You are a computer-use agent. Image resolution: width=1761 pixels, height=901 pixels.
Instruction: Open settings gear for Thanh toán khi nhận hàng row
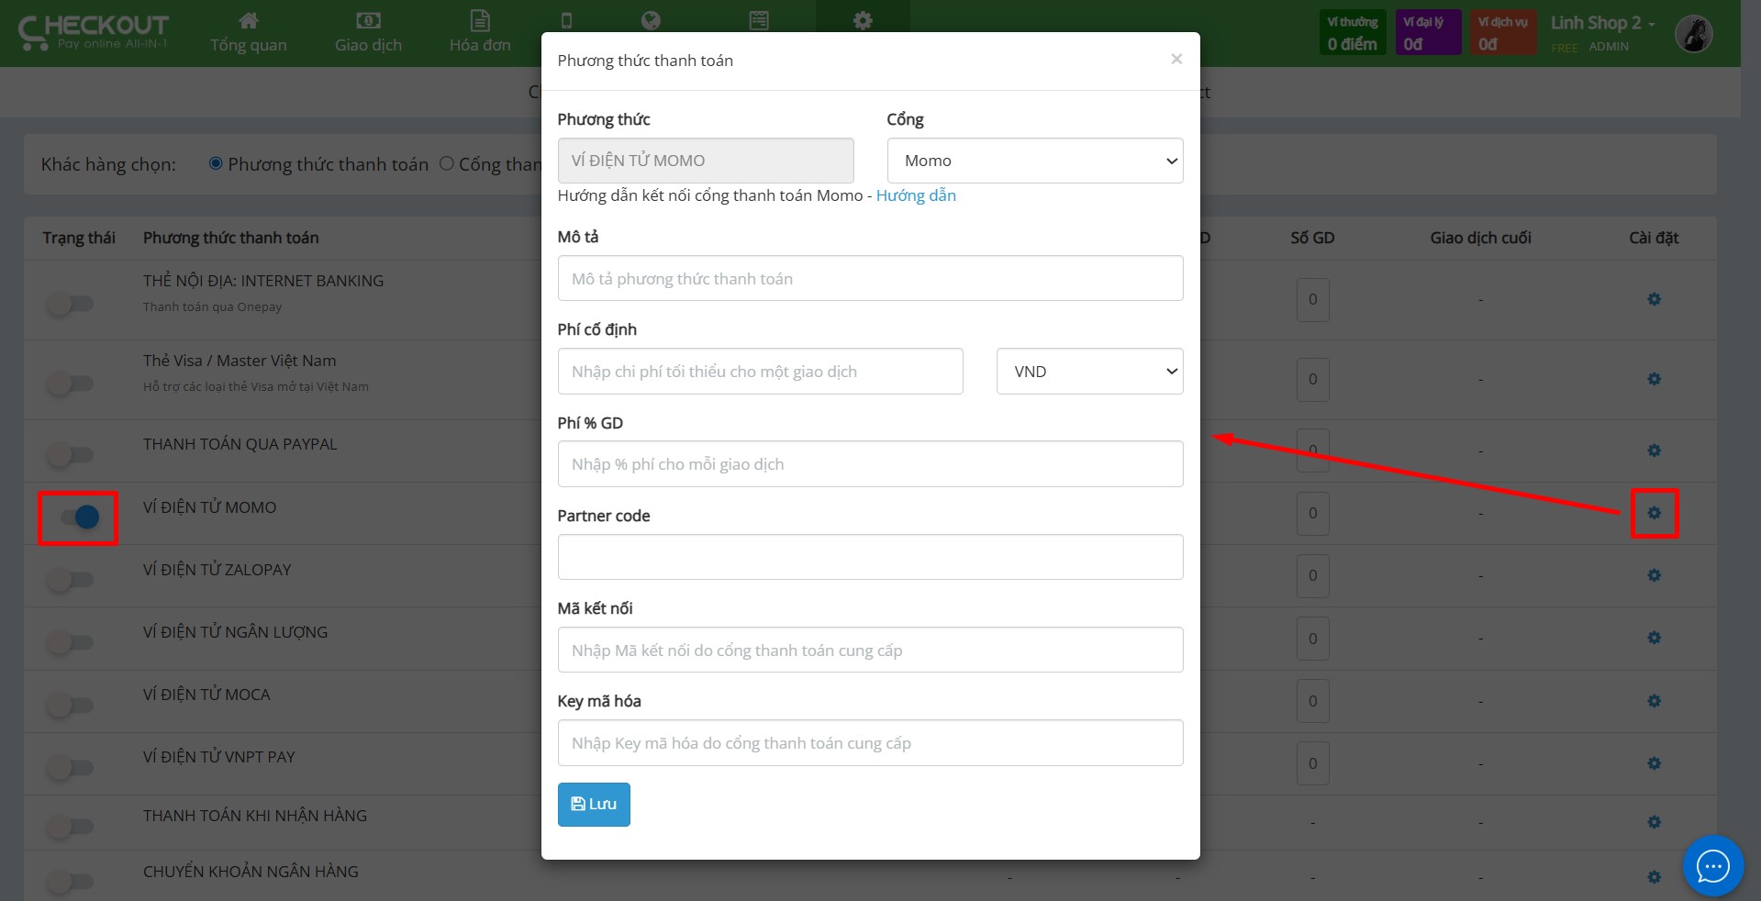[x=1654, y=822]
